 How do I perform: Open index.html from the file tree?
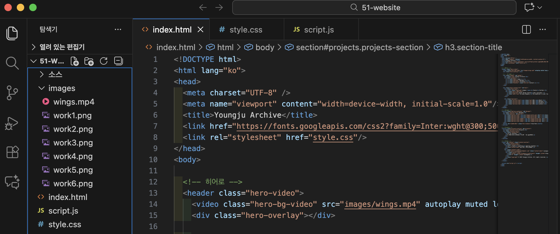coord(80,197)
